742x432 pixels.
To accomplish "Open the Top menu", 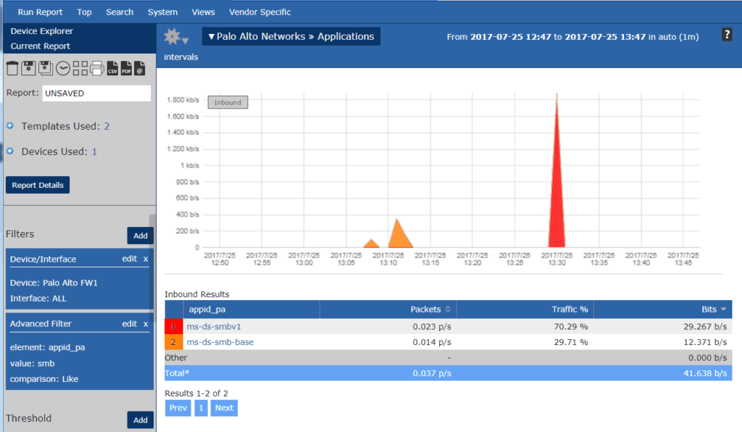I will (84, 12).
